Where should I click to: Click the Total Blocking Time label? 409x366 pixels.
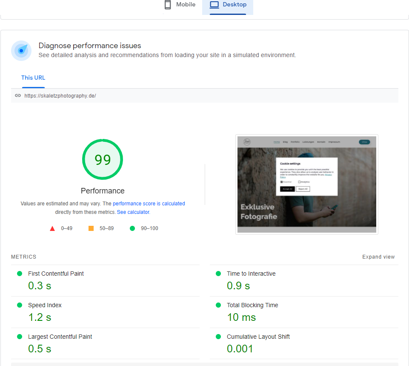(252, 305)
